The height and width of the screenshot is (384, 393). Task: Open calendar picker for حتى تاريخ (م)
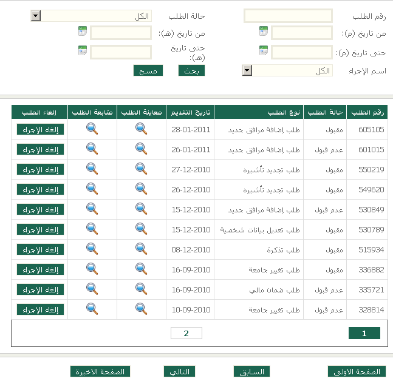(264, 52)
